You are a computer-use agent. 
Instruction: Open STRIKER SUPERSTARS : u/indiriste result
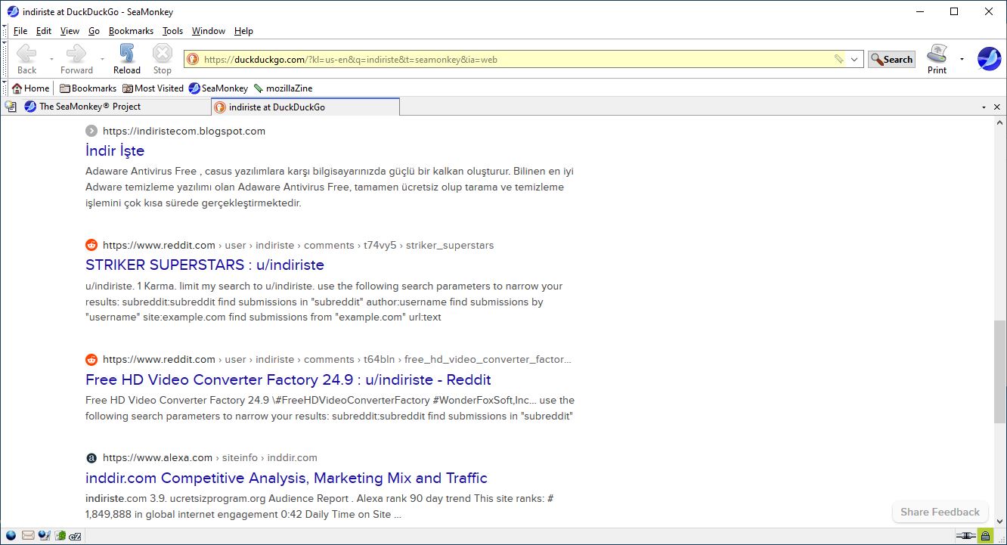(x=205, y=265)
